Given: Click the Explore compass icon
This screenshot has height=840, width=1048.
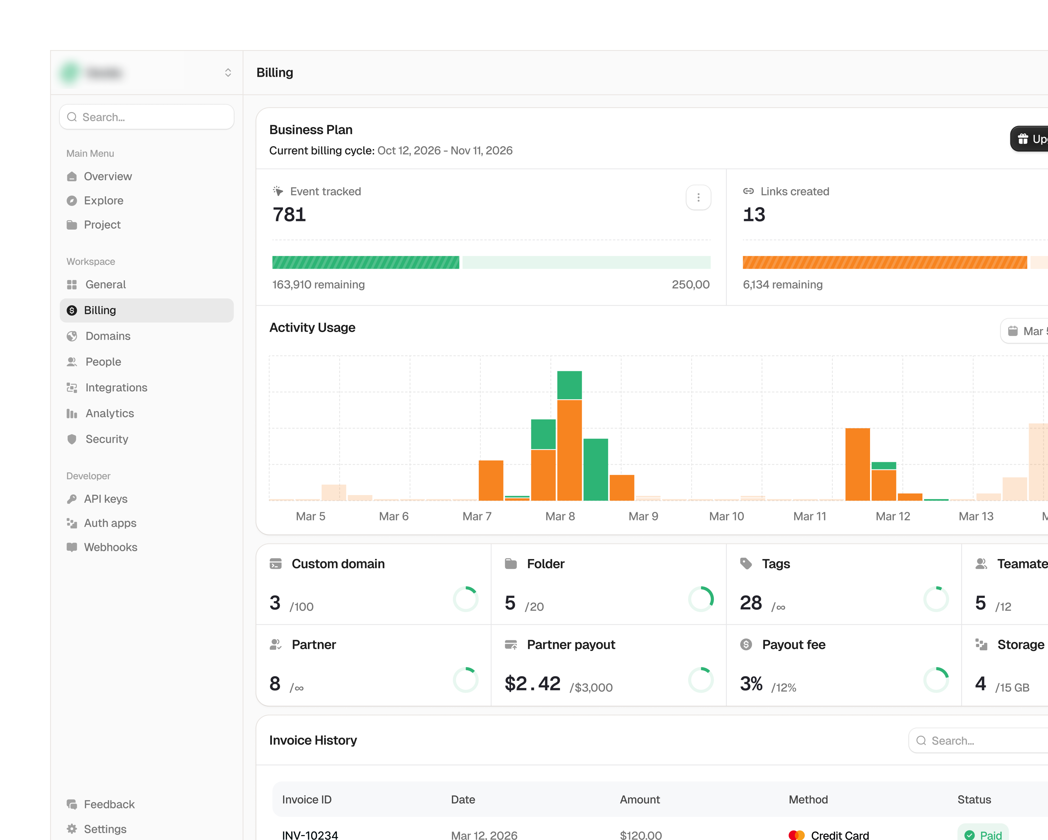Looking at the screenshot, I should click(72, 201).
